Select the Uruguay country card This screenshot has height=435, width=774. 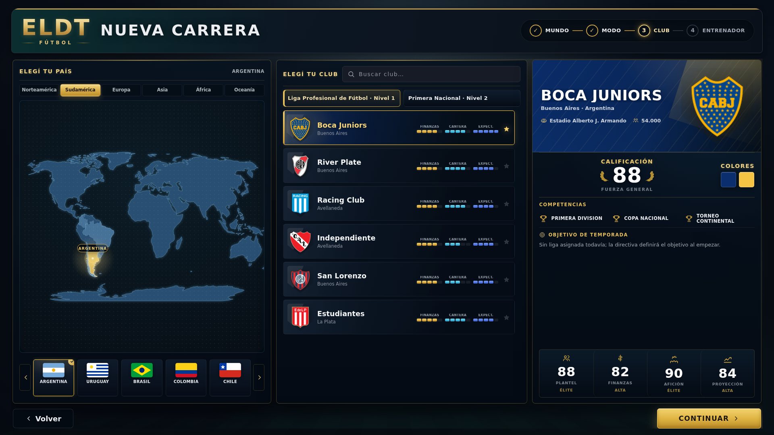click(x=98, y=377)
